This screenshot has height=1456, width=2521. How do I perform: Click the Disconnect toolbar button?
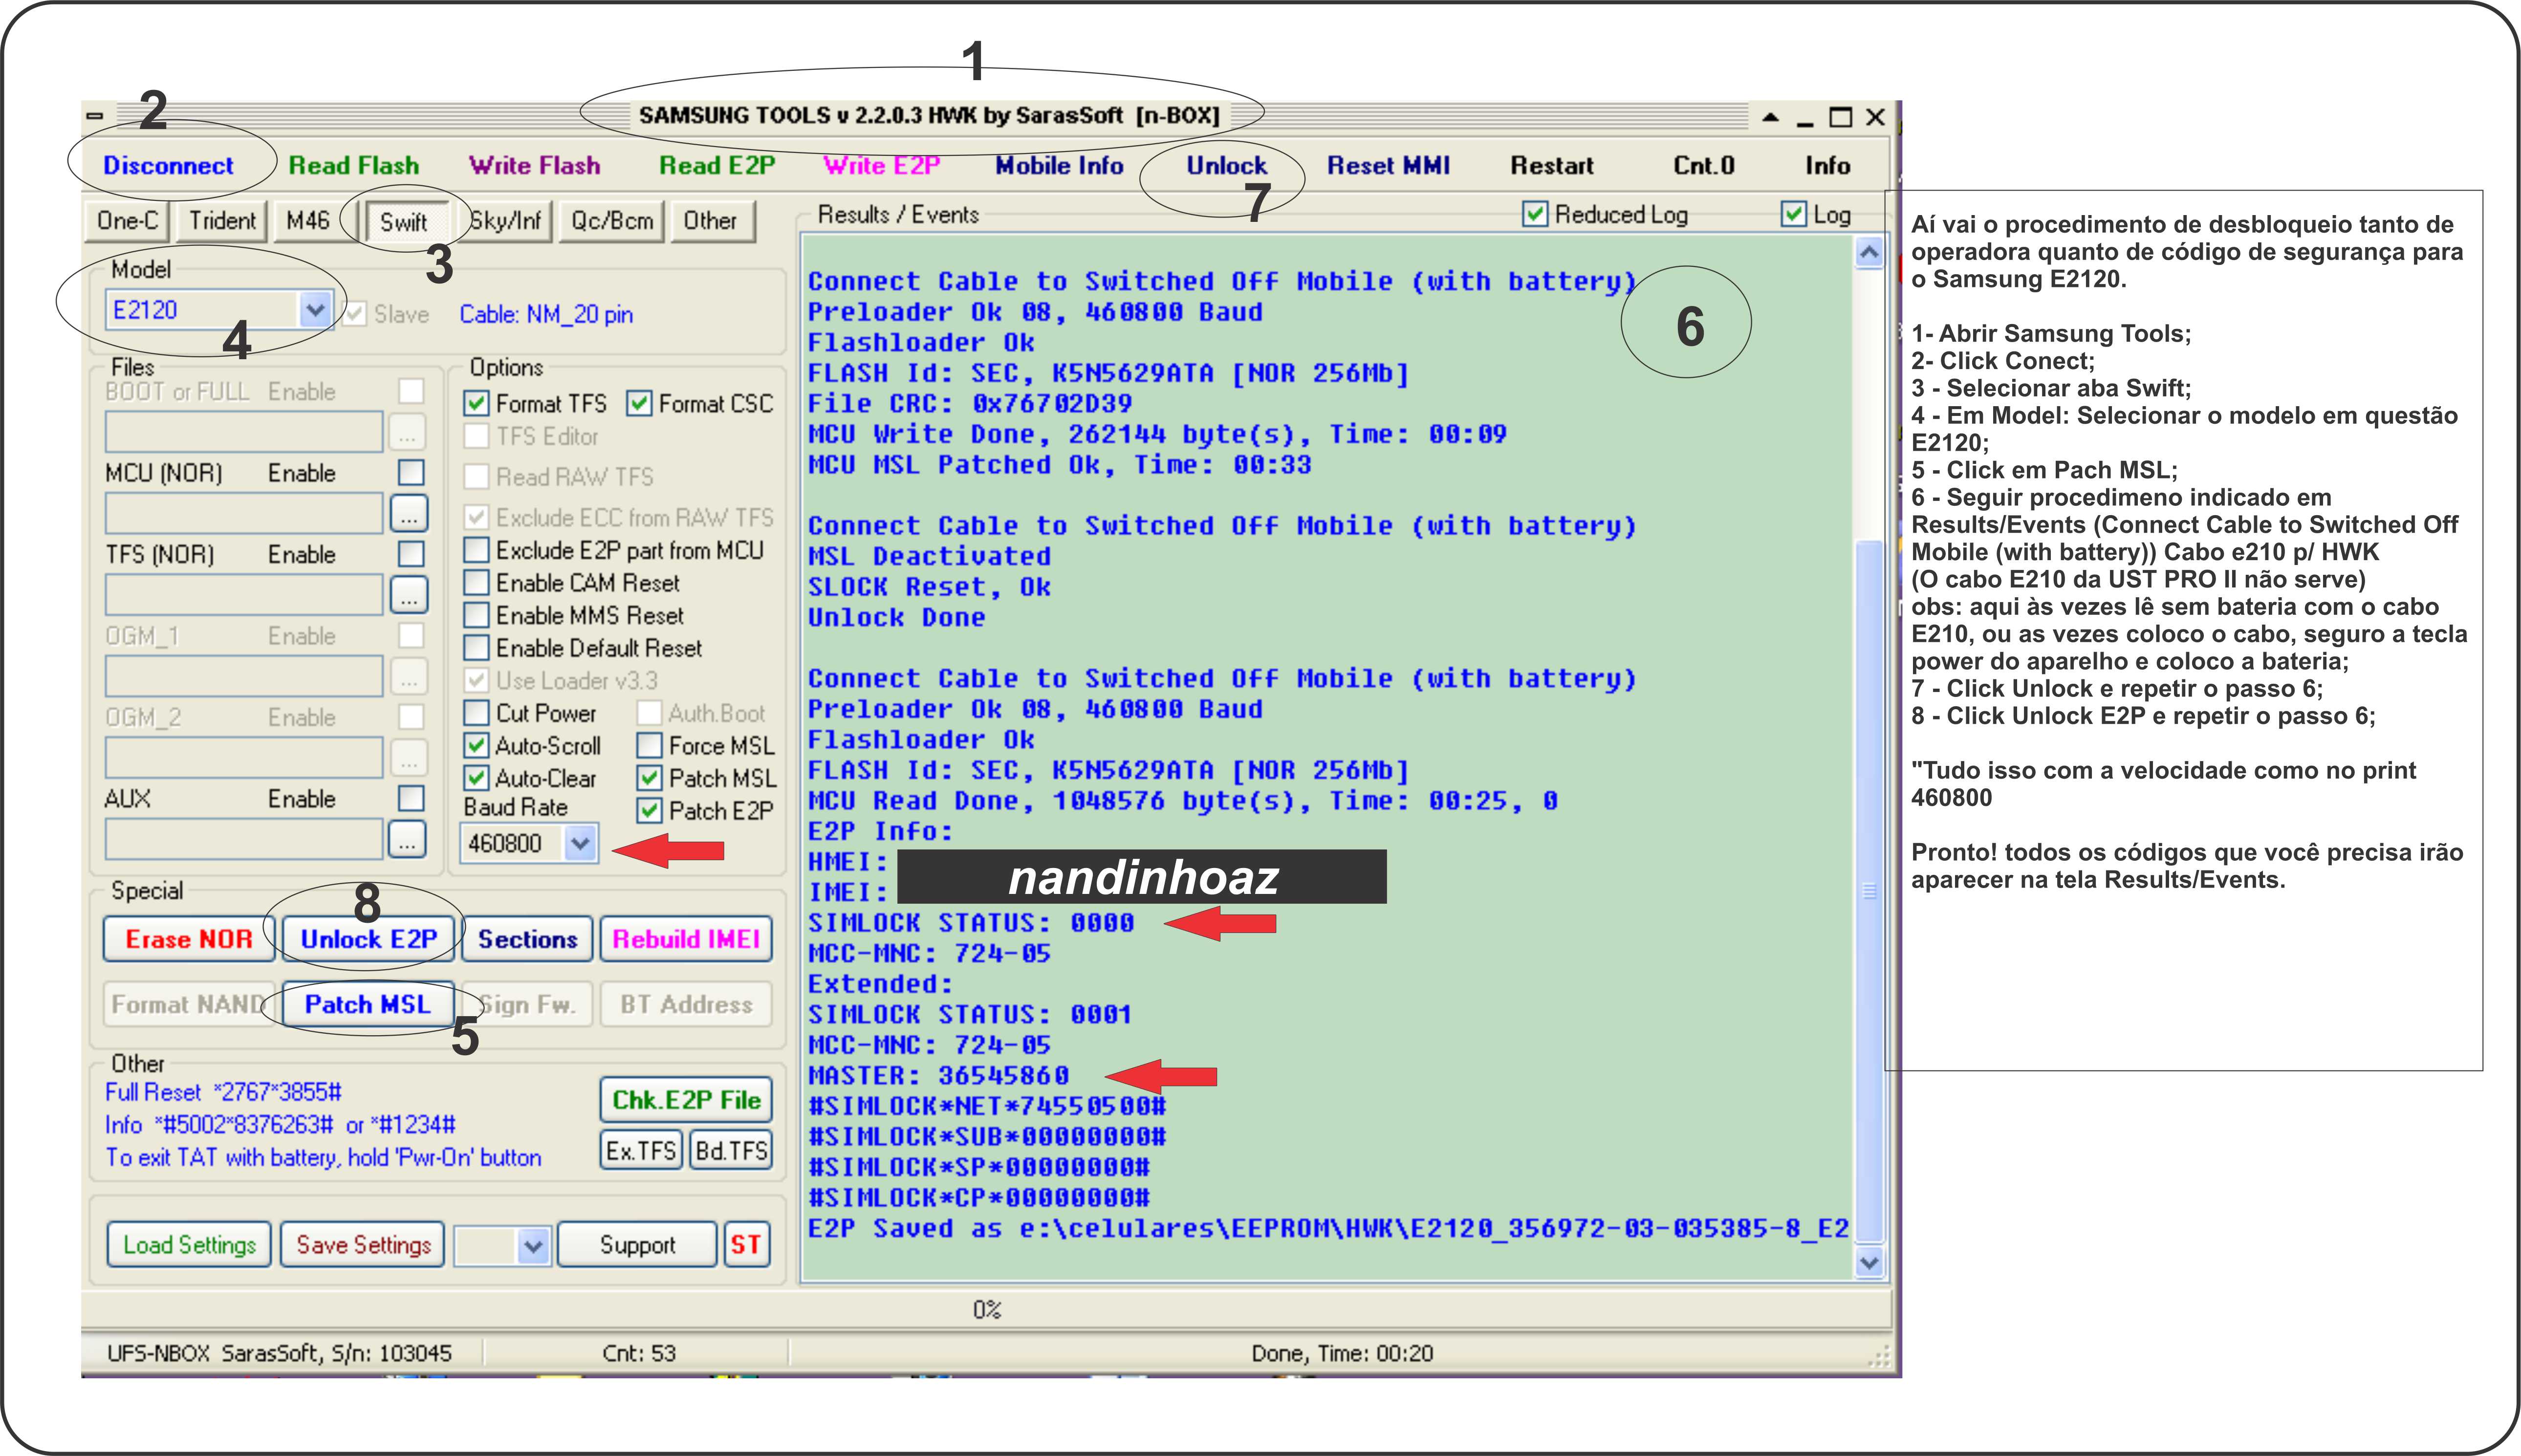168,165
